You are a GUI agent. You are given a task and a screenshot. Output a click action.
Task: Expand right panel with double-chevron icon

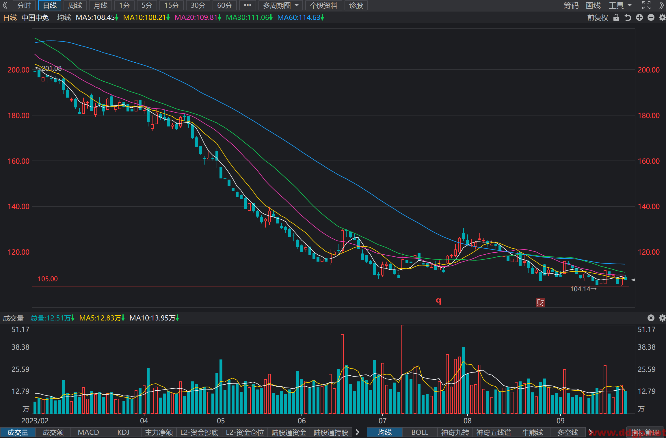[662, 5]
